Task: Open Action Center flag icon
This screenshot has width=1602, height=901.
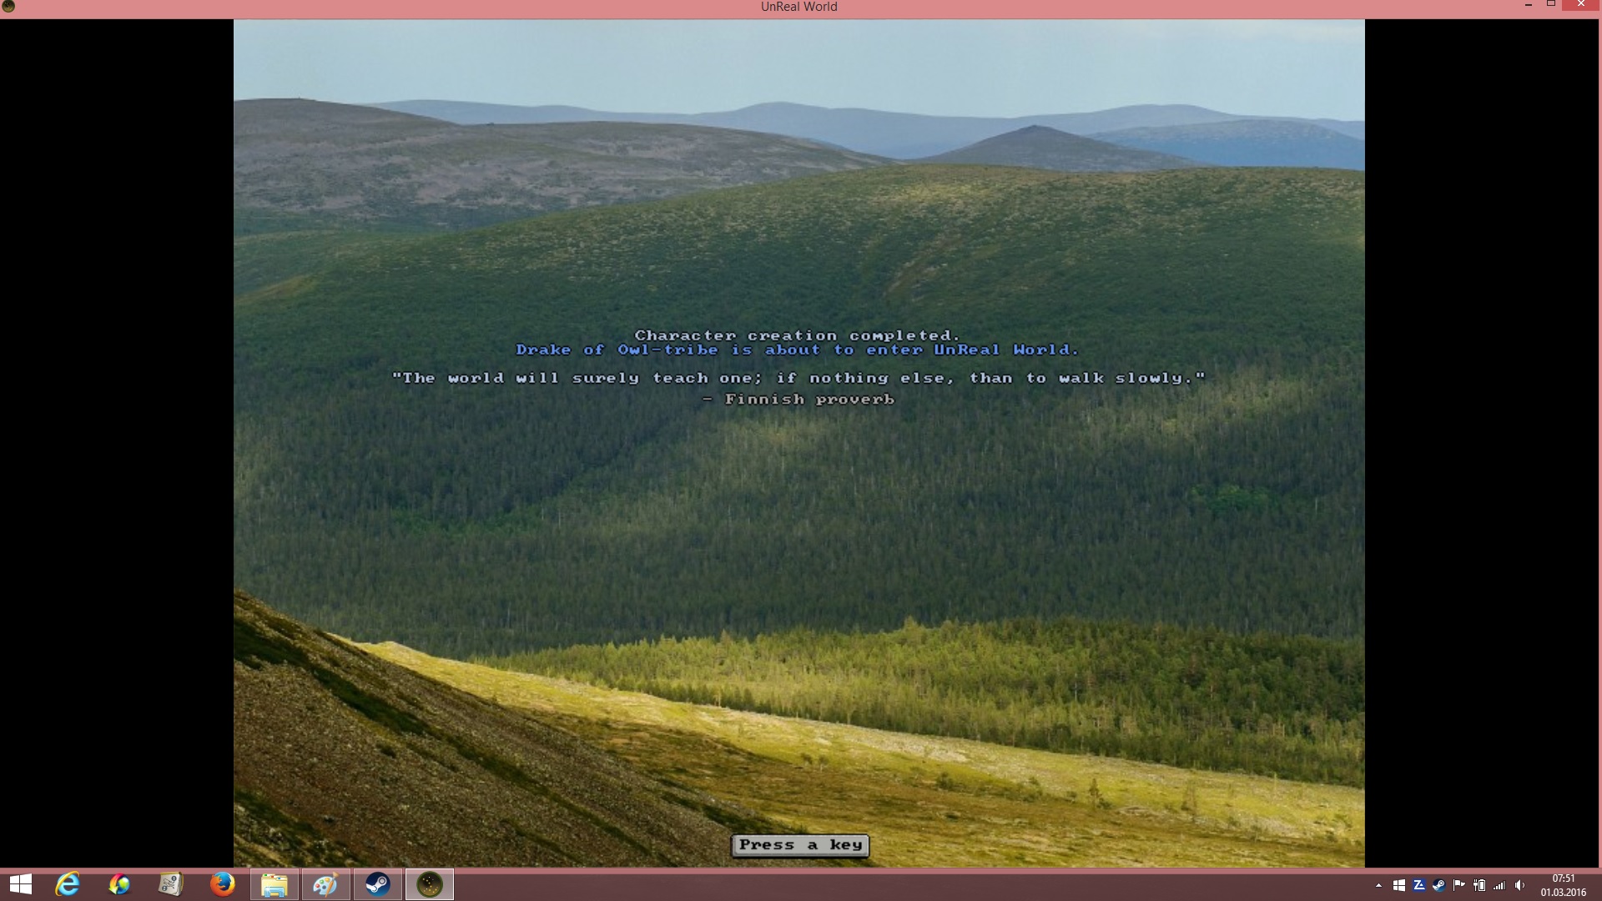Action: [1459, 885]
